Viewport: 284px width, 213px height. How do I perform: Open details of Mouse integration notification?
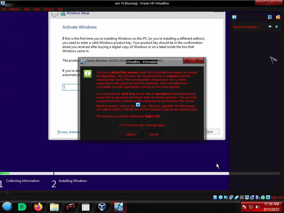270,27
